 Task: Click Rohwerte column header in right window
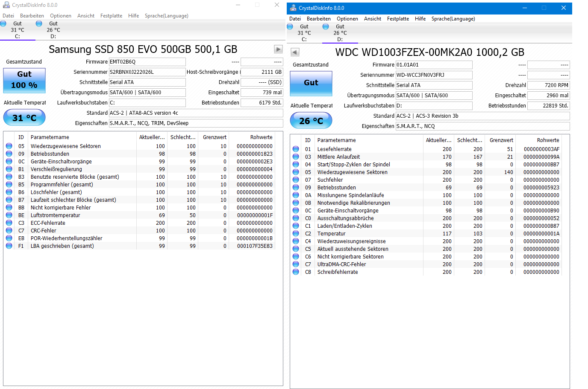(x=538, y=140)
